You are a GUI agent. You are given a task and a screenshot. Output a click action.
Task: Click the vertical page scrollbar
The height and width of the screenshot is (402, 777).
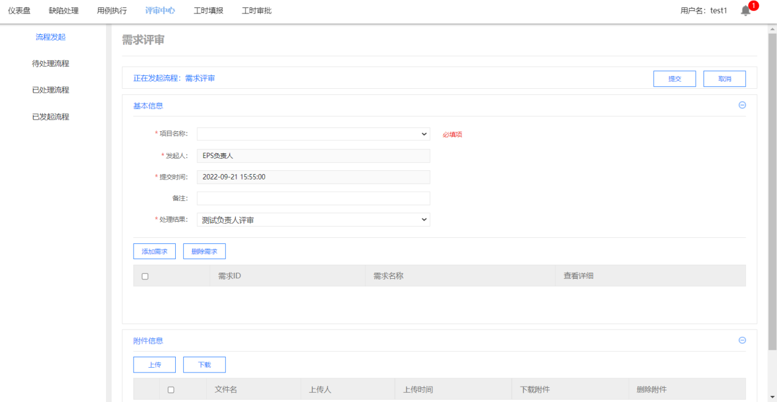(772, 184)
